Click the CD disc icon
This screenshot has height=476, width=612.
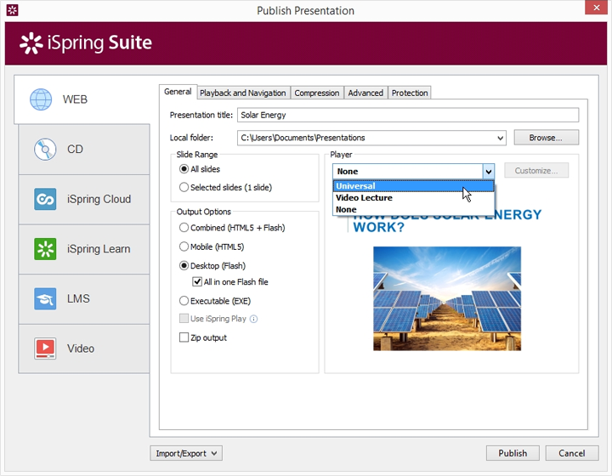tap(45, 150)
